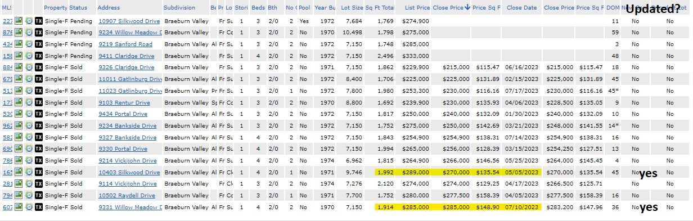Select the 06/16/2023 close date cell
The width and height of the screenshot is (693, 221).
click(x=522, y=67)
